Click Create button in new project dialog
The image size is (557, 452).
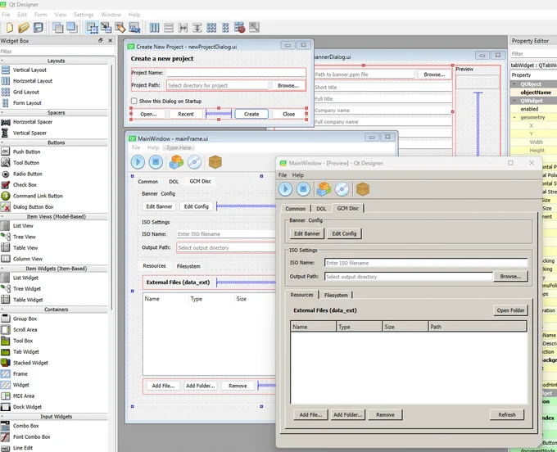click(251, 114)
